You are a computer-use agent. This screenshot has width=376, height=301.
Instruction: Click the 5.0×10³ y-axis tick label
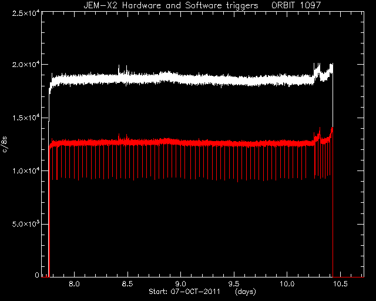click(x=26, y=224)
